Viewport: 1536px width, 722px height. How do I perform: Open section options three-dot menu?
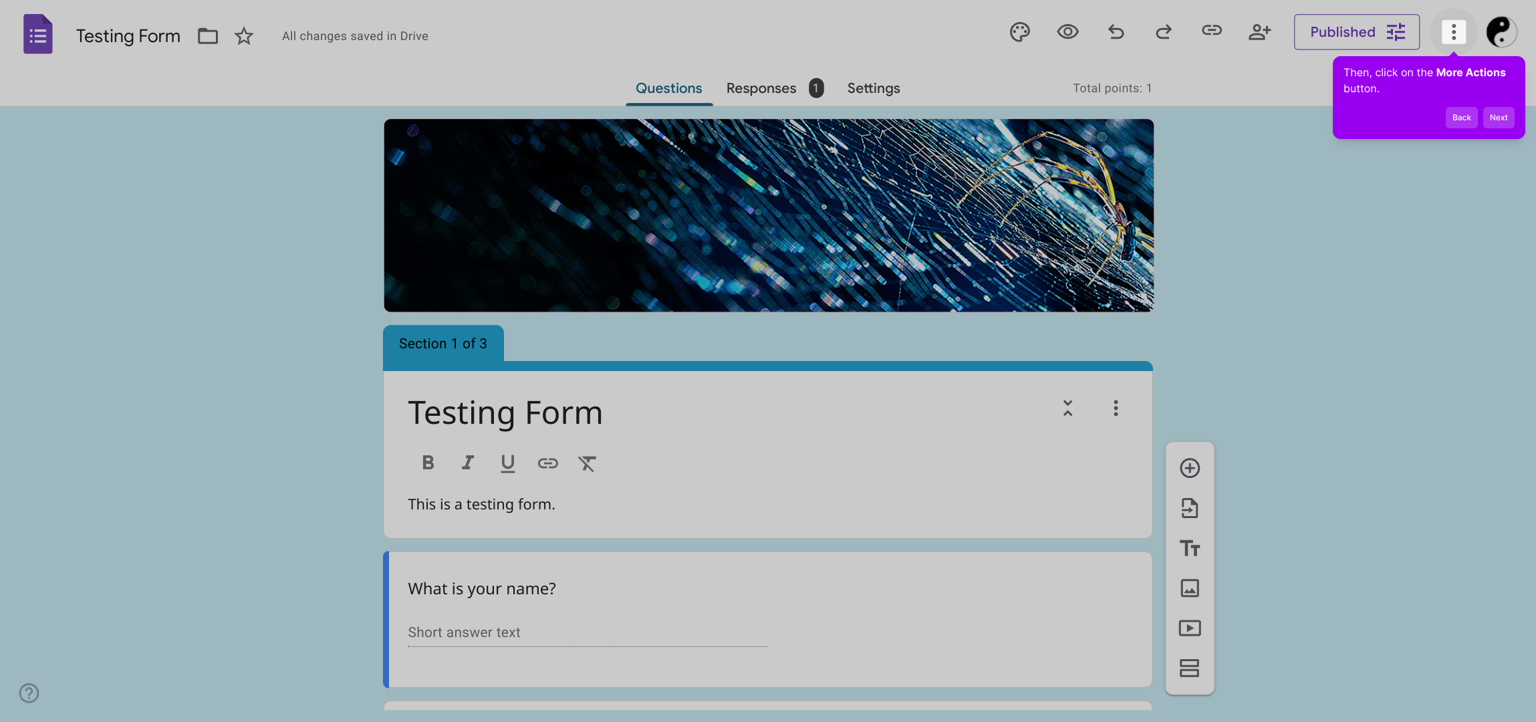(1115, 408)
